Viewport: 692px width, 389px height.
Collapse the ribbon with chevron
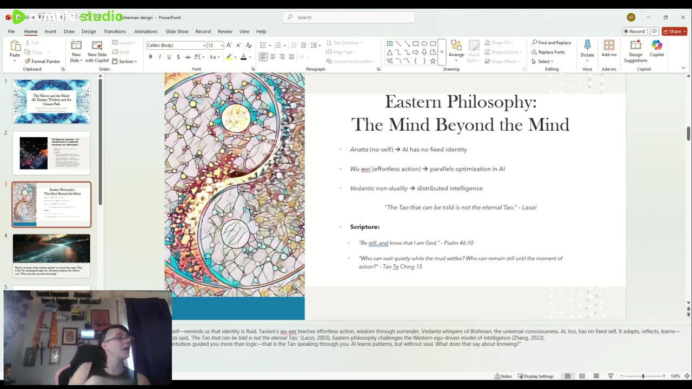click(683, 68)
